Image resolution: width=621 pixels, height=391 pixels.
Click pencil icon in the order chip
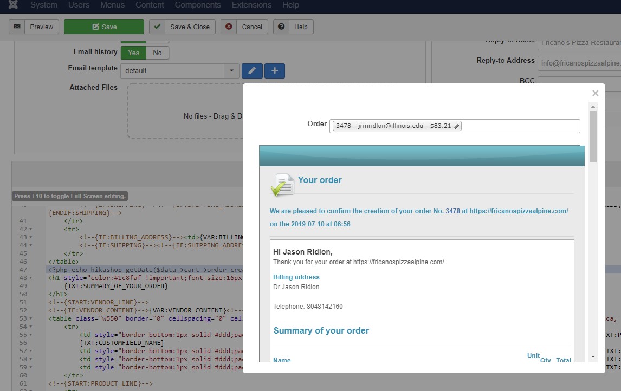457,126
